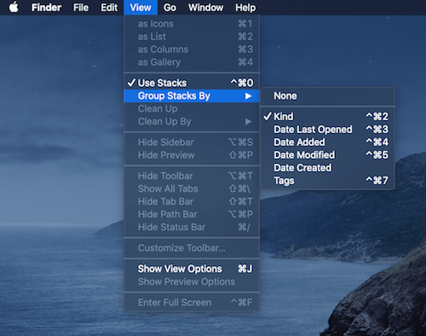Click Show Preview Options entry
This screenshot has width=426, height=336.
[x=192, y=281]
